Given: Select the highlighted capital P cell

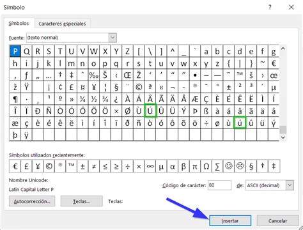Looking at the screenshot, I should click(x=15, y=51).
